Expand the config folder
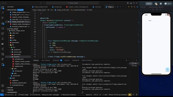 [x=9, y=40]
